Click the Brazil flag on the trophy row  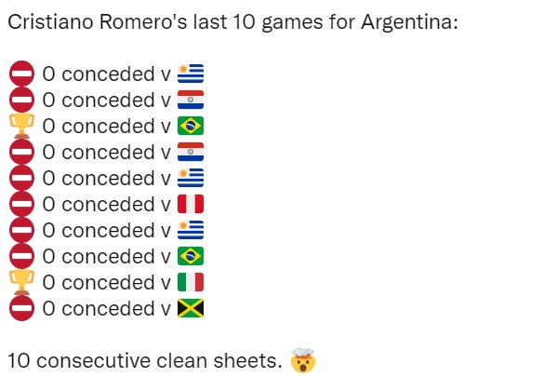coord(191,126)
